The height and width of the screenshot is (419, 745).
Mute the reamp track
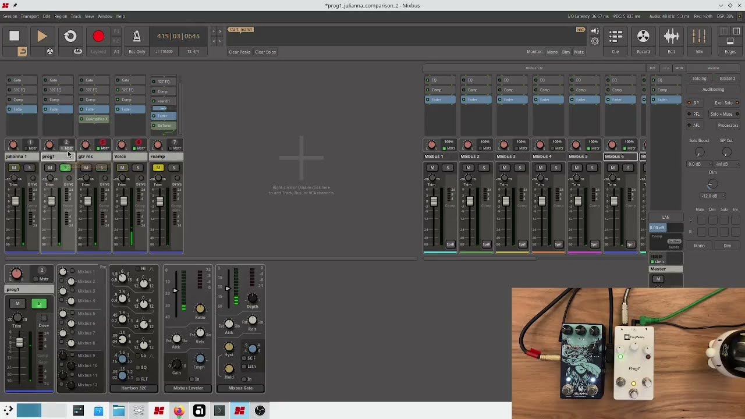click(x=158, y=168)
